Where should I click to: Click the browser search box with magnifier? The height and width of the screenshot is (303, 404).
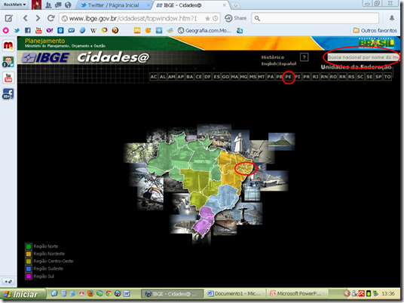pos(315,18)
